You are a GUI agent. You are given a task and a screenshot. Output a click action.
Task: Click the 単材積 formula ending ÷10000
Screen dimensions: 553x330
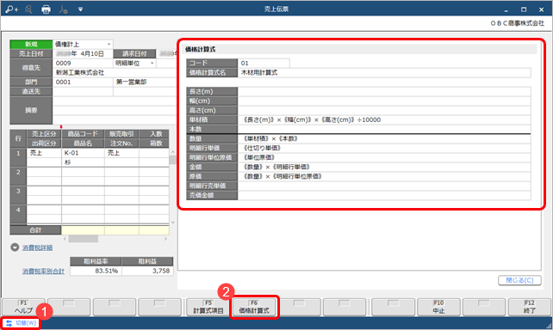[x=384, y=120]
